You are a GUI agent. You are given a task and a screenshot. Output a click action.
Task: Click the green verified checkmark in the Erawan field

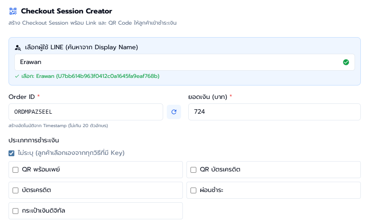point(346,62)
